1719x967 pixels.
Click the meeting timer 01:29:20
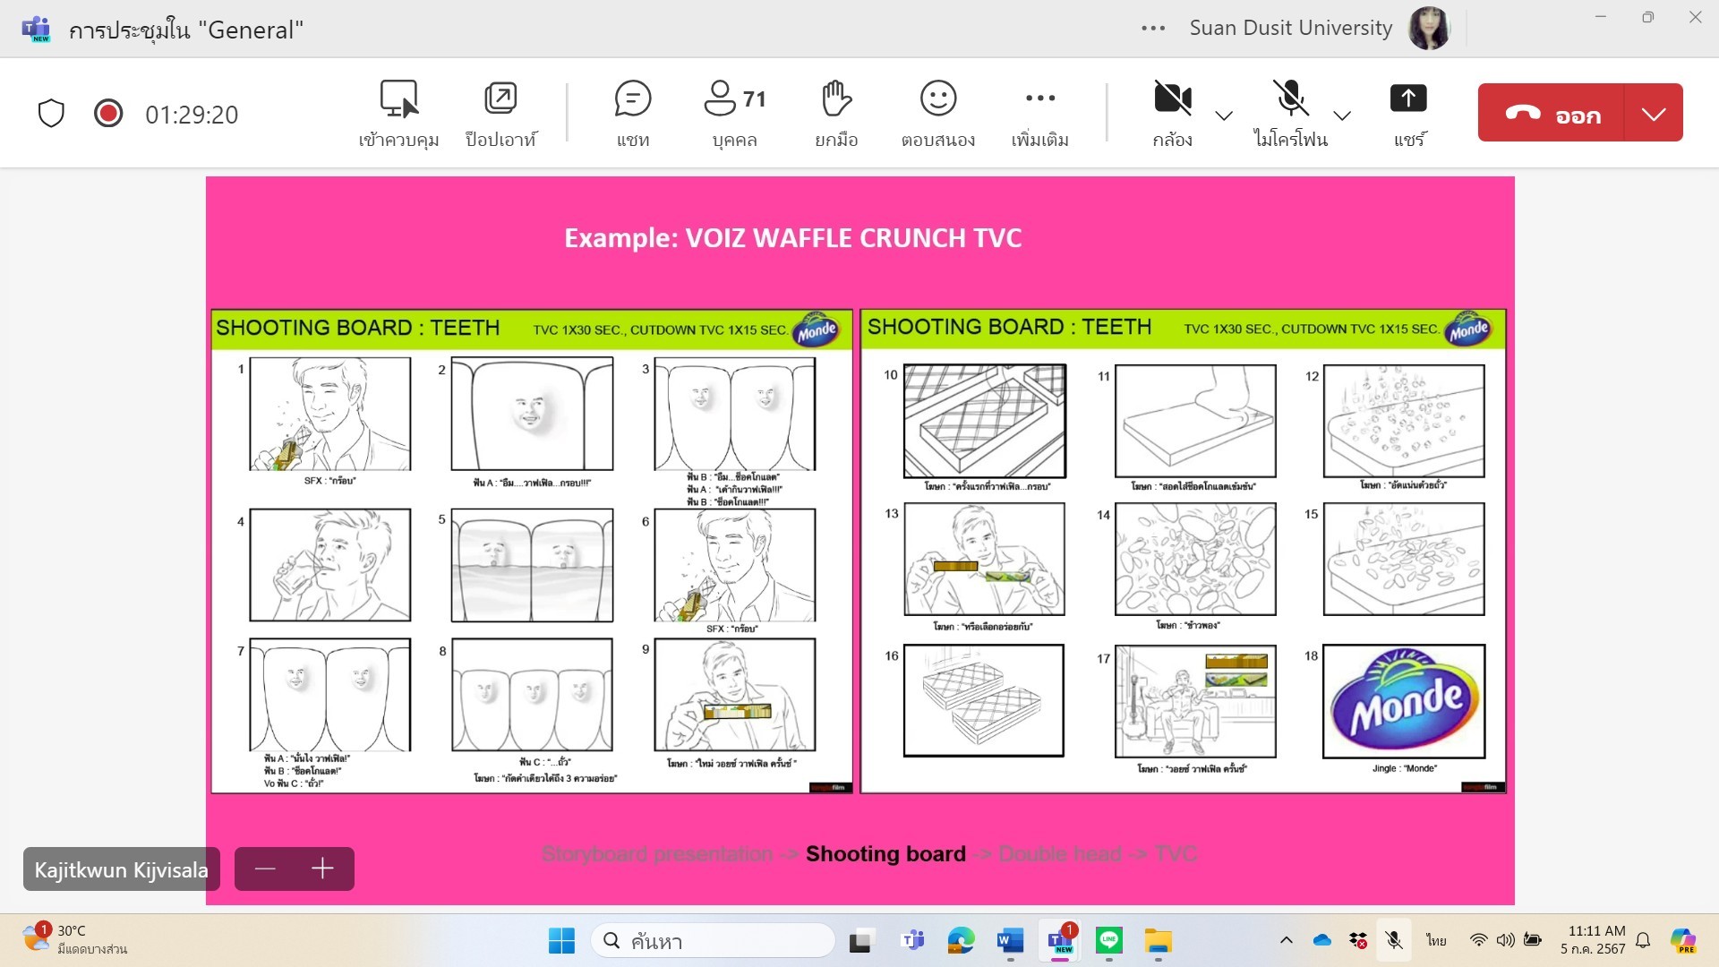pyautogui.click(x=192, y=115)
